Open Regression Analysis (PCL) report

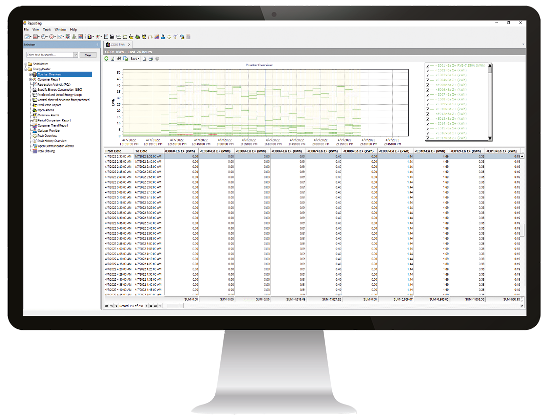pyautogui.click(x=53, y=84)
